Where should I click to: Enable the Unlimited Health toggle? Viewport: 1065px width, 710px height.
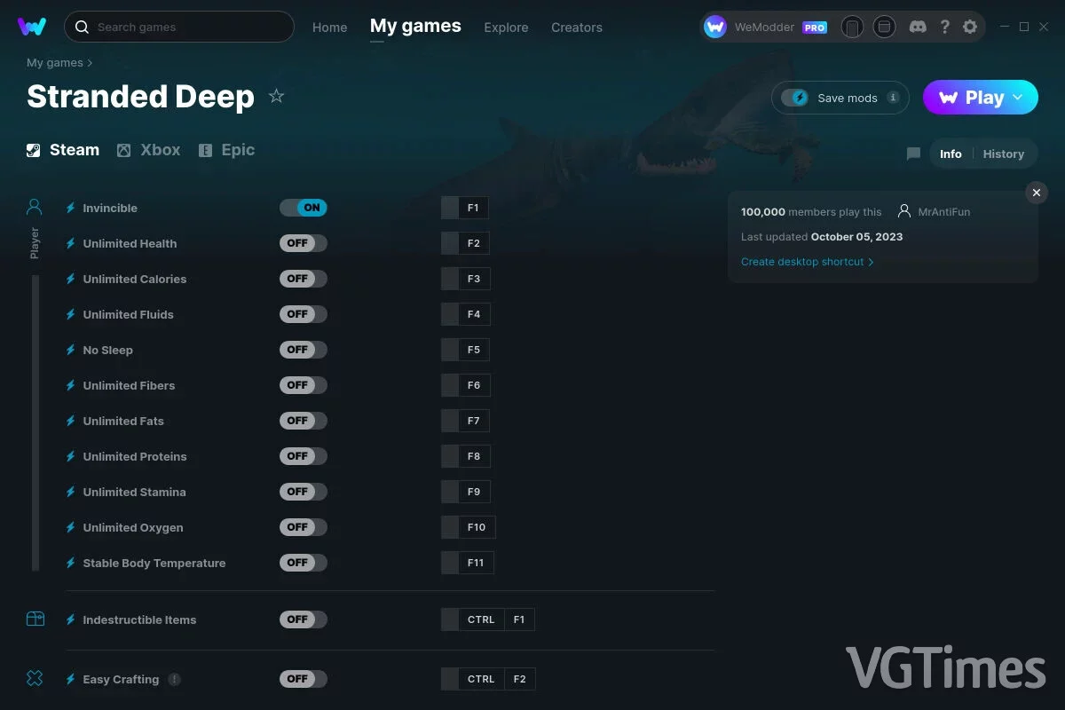pyautogui.click(x=304, y=243)
